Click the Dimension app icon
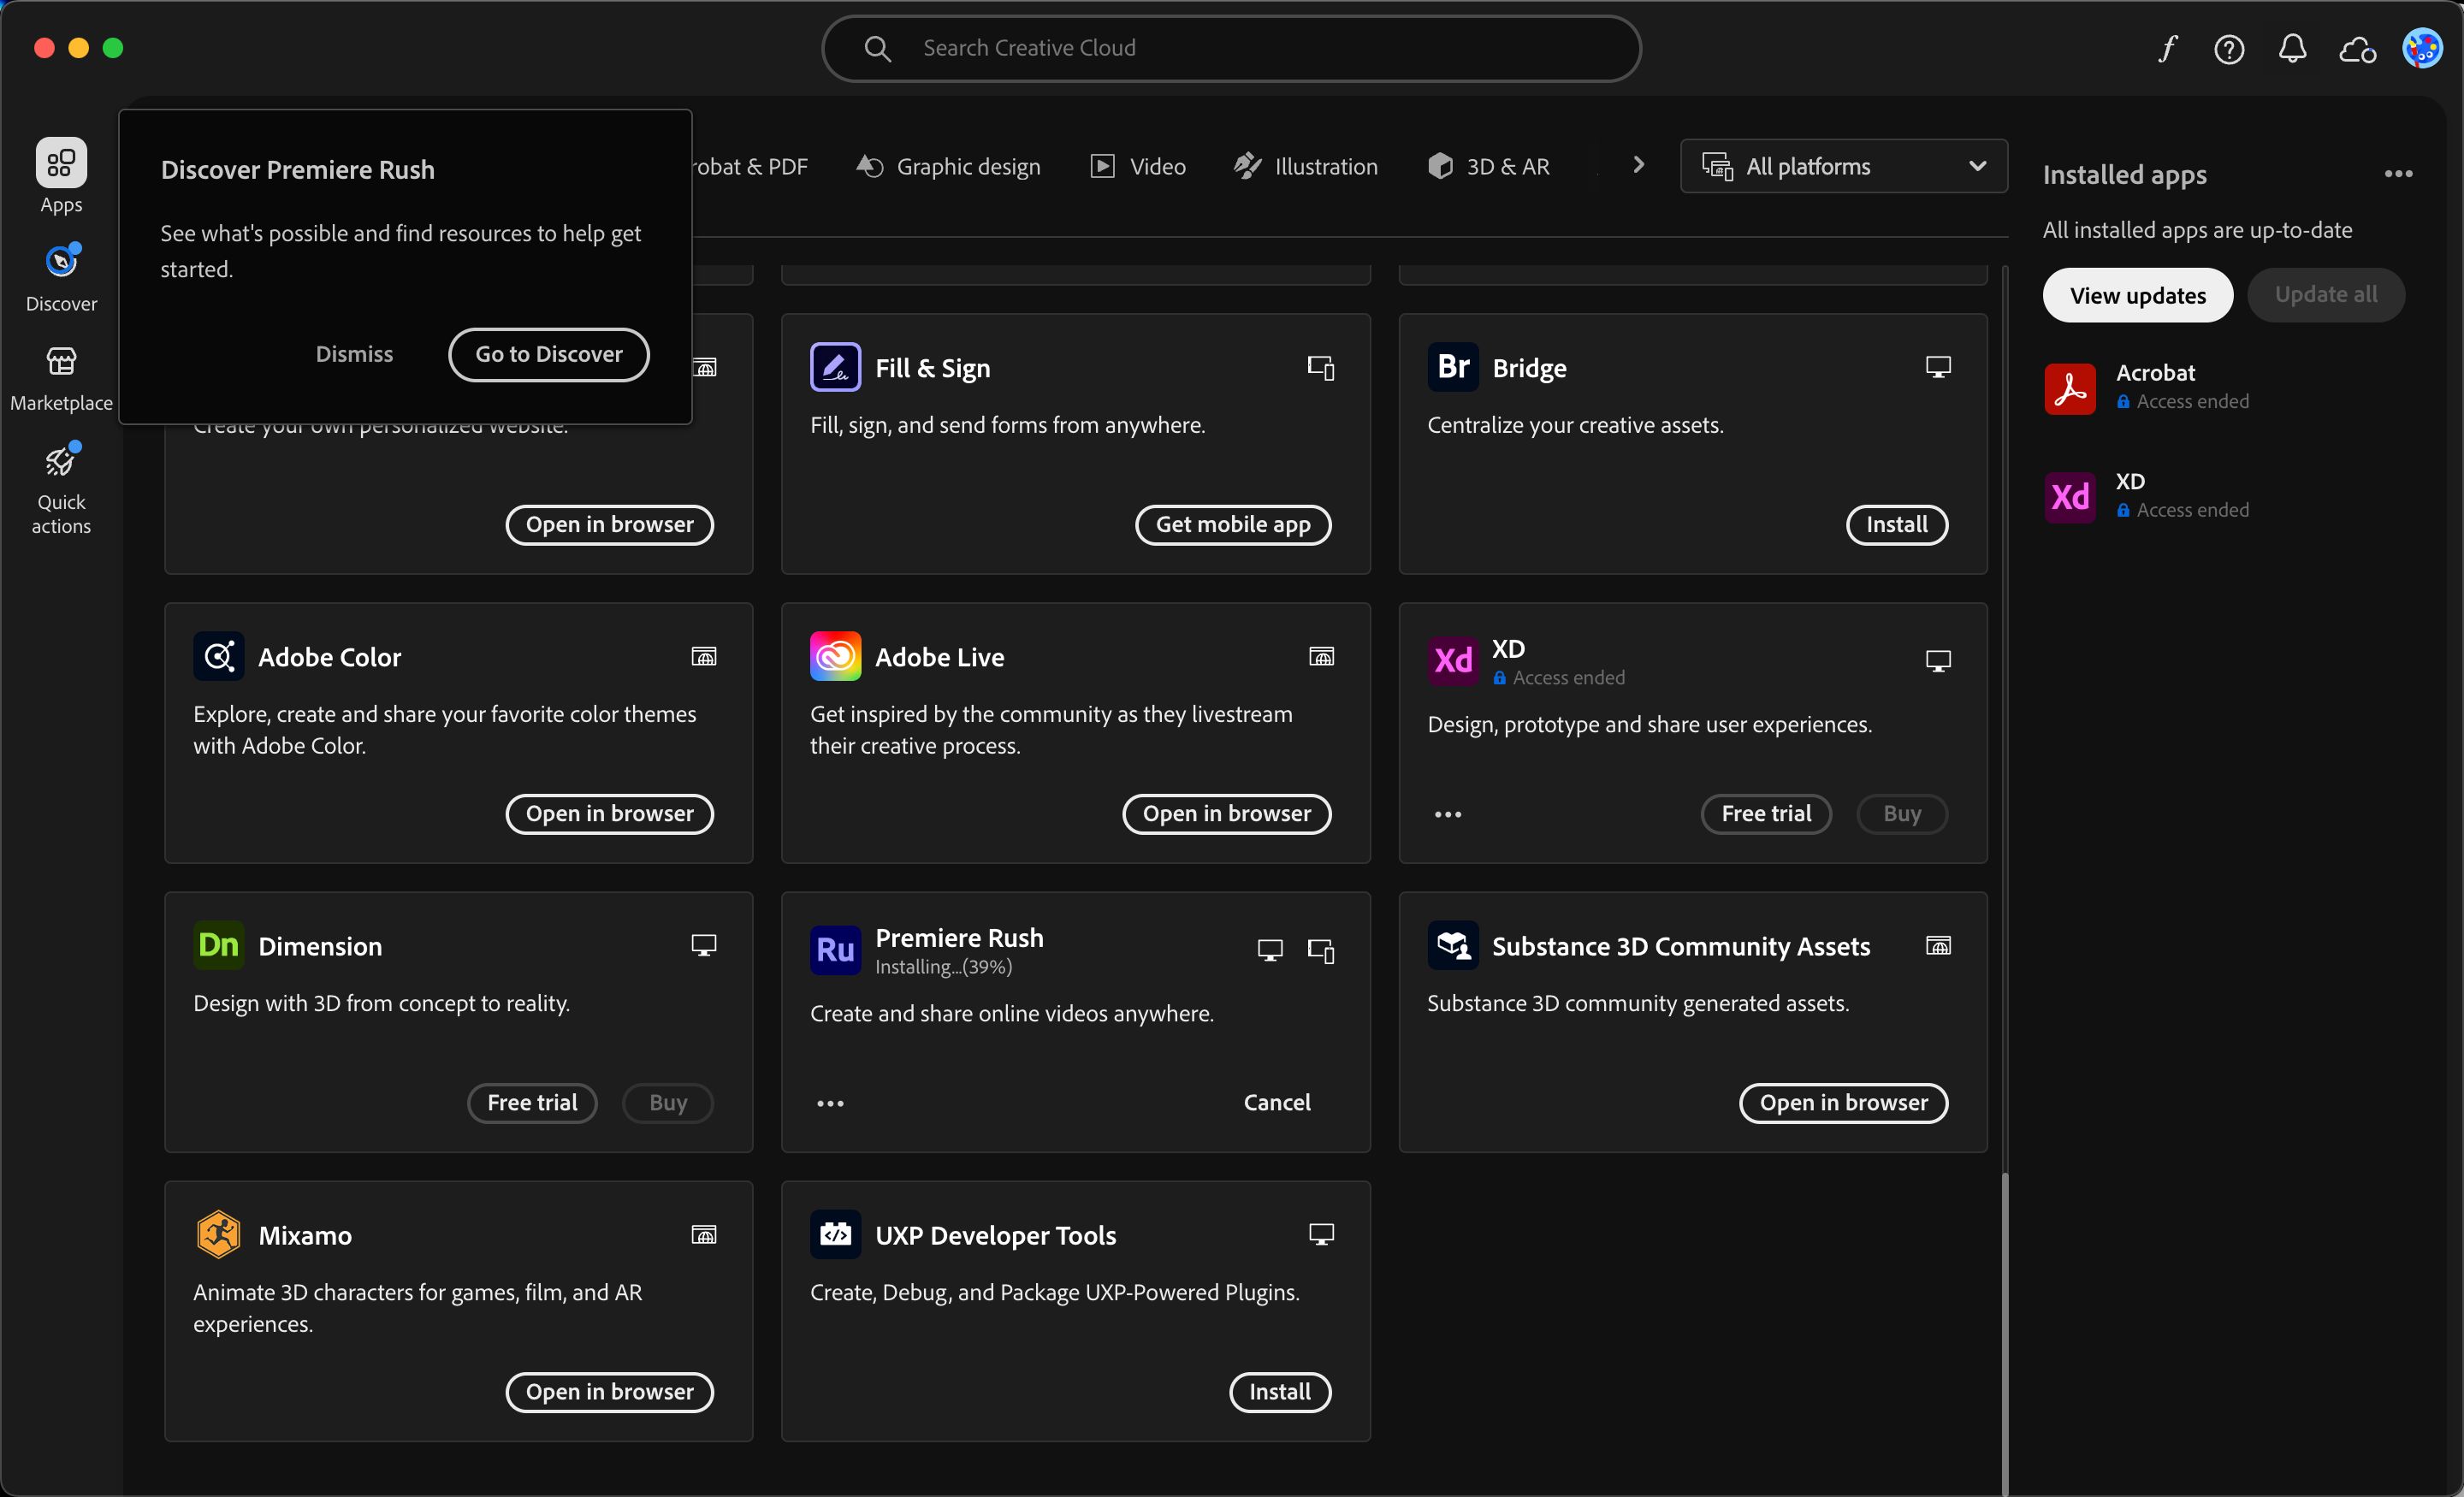This screenshot has height=1497, width=2464. [x=218, y=945]
